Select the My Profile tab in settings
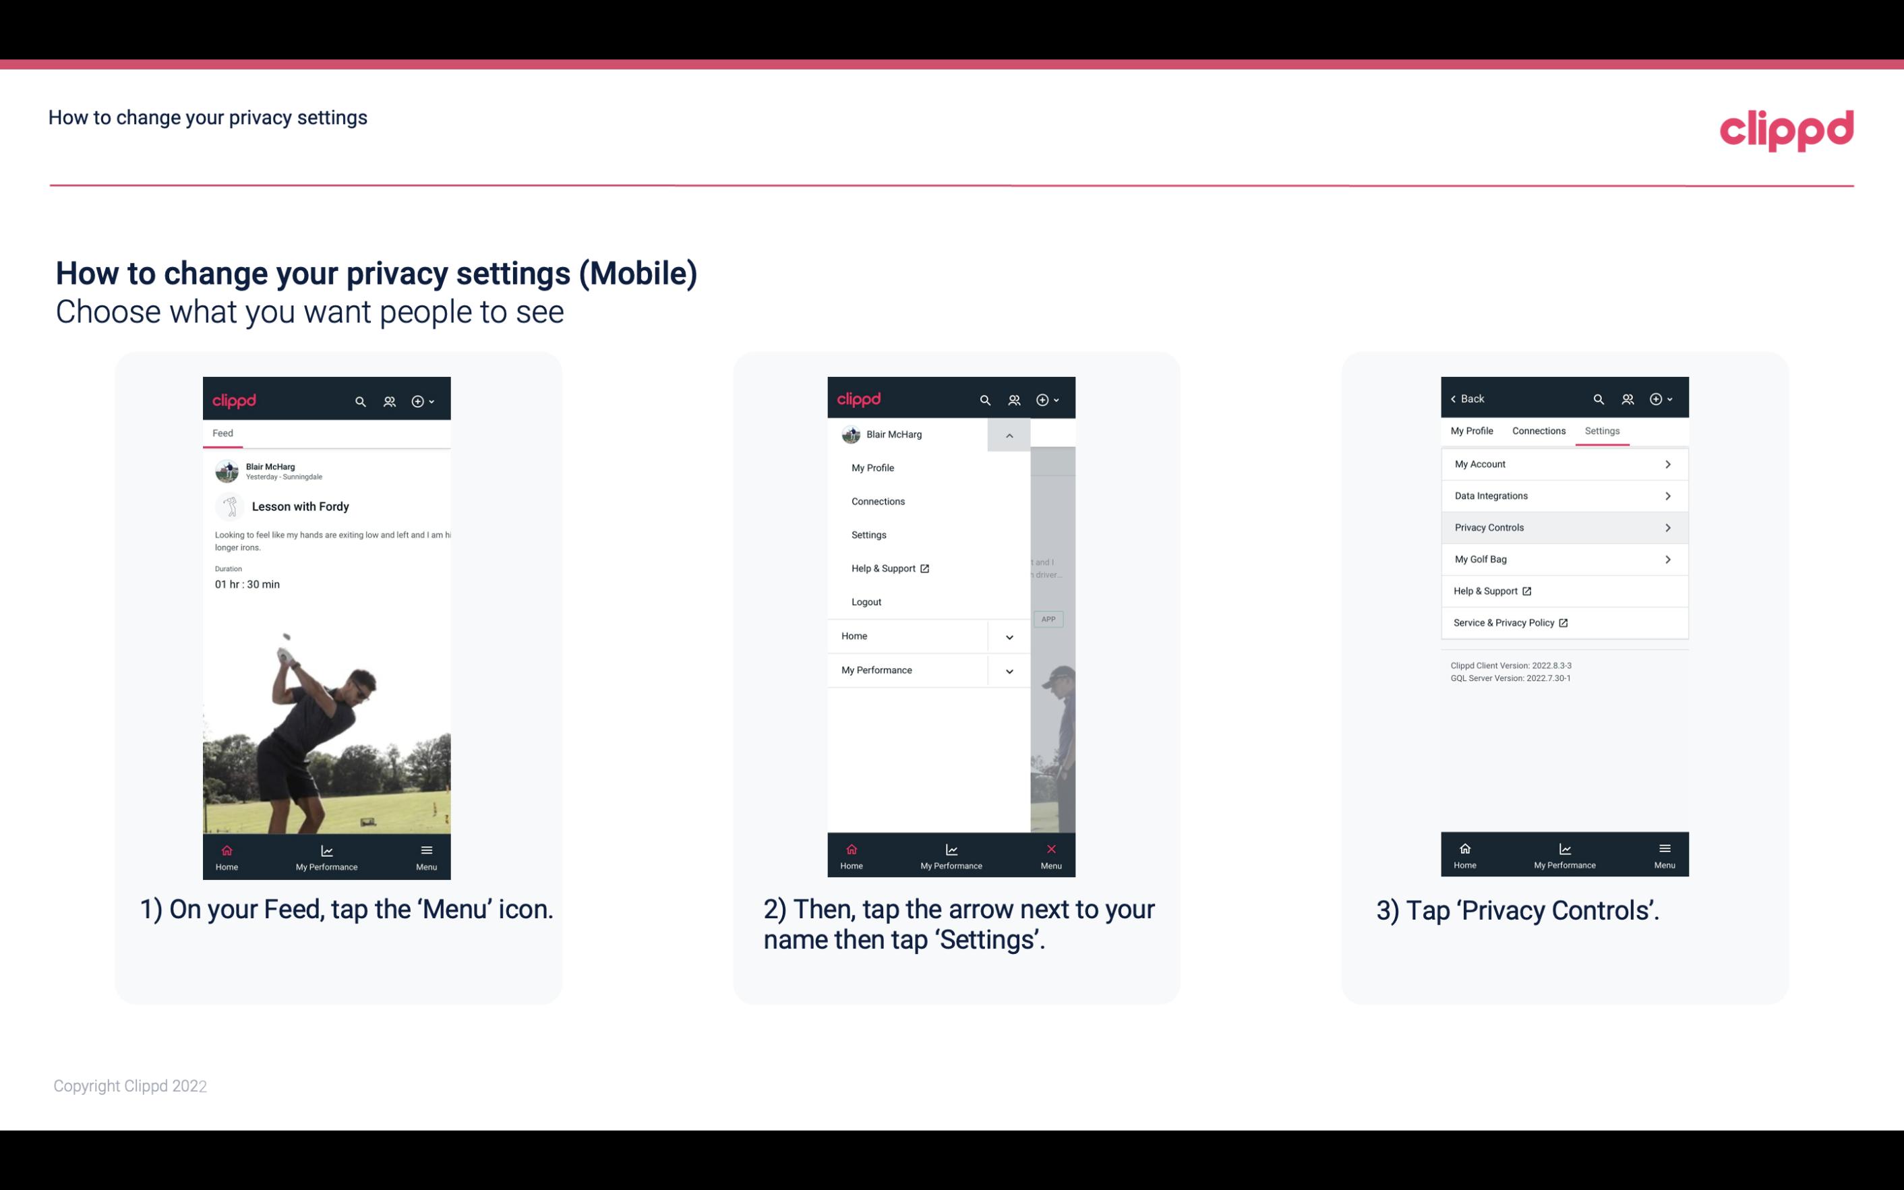This screenshot has height=1190, width=1904. [1474, 430]
